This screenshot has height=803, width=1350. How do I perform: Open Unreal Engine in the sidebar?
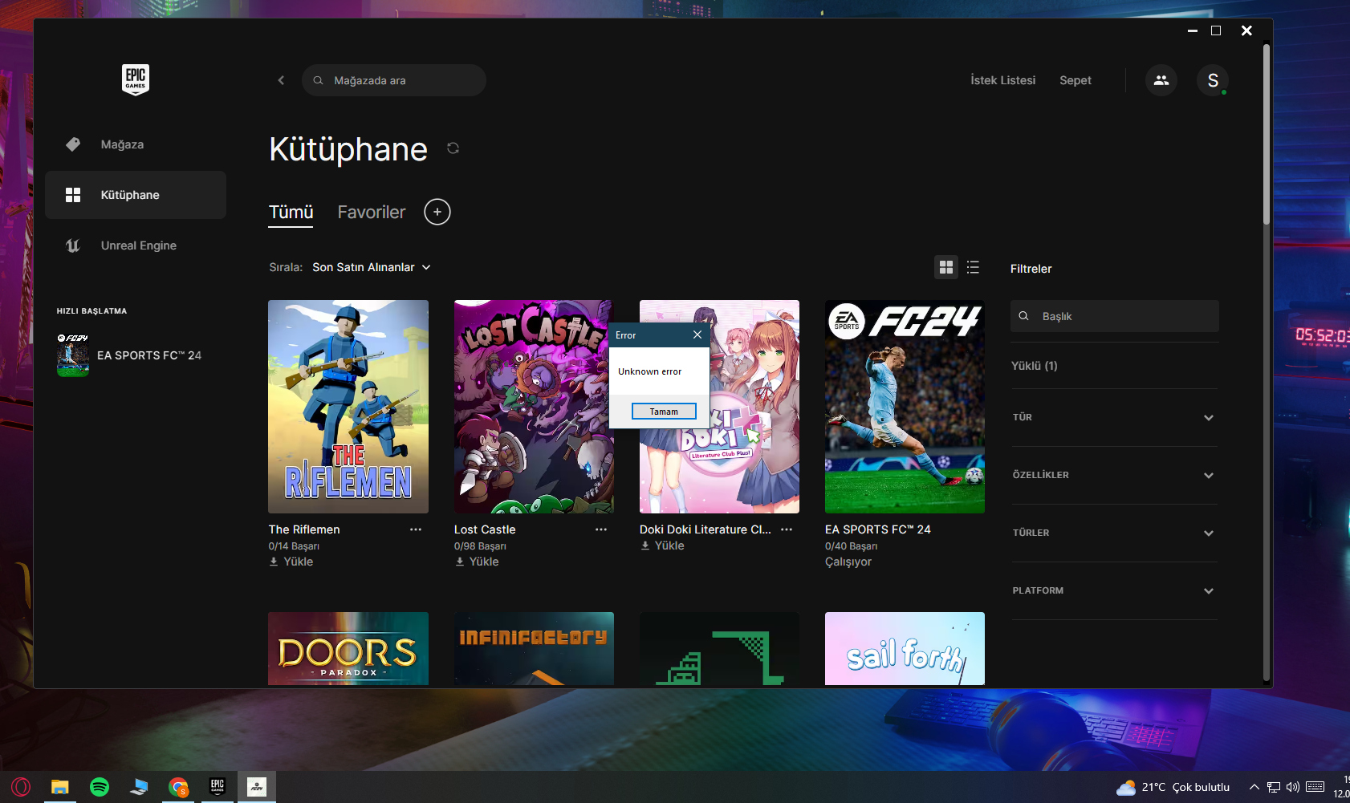pyautogui.click(x=136, y=245)
